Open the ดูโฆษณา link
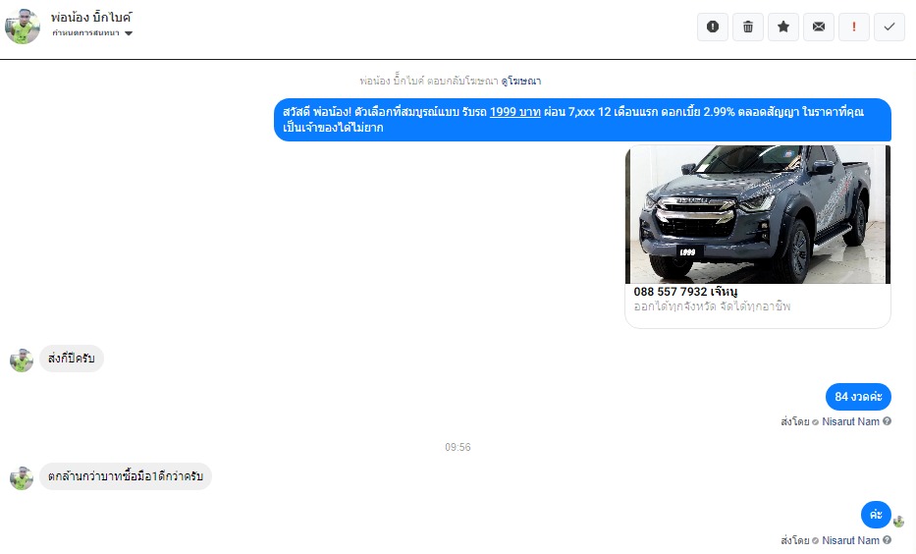The image size is (916, 554). click(x=521, y=82)
